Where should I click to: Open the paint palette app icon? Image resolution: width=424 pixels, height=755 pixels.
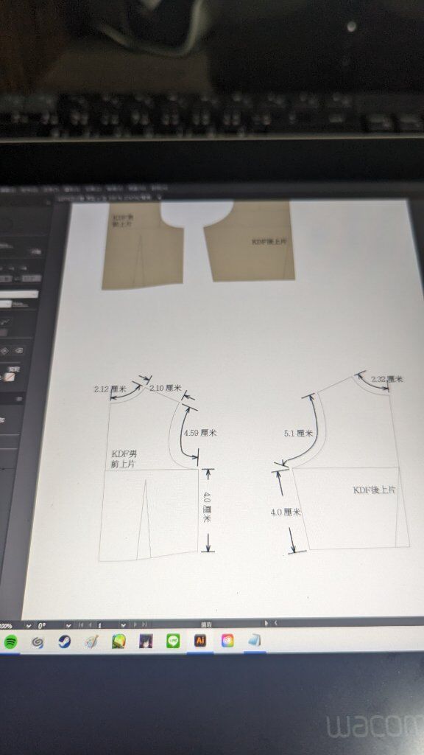pos(91,641)
